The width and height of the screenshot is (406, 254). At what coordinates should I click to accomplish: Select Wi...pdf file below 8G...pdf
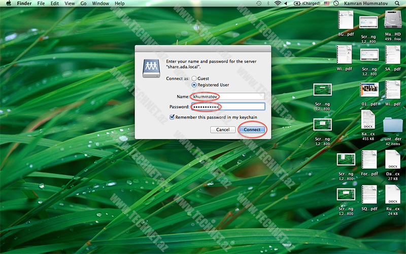[345, 54]
